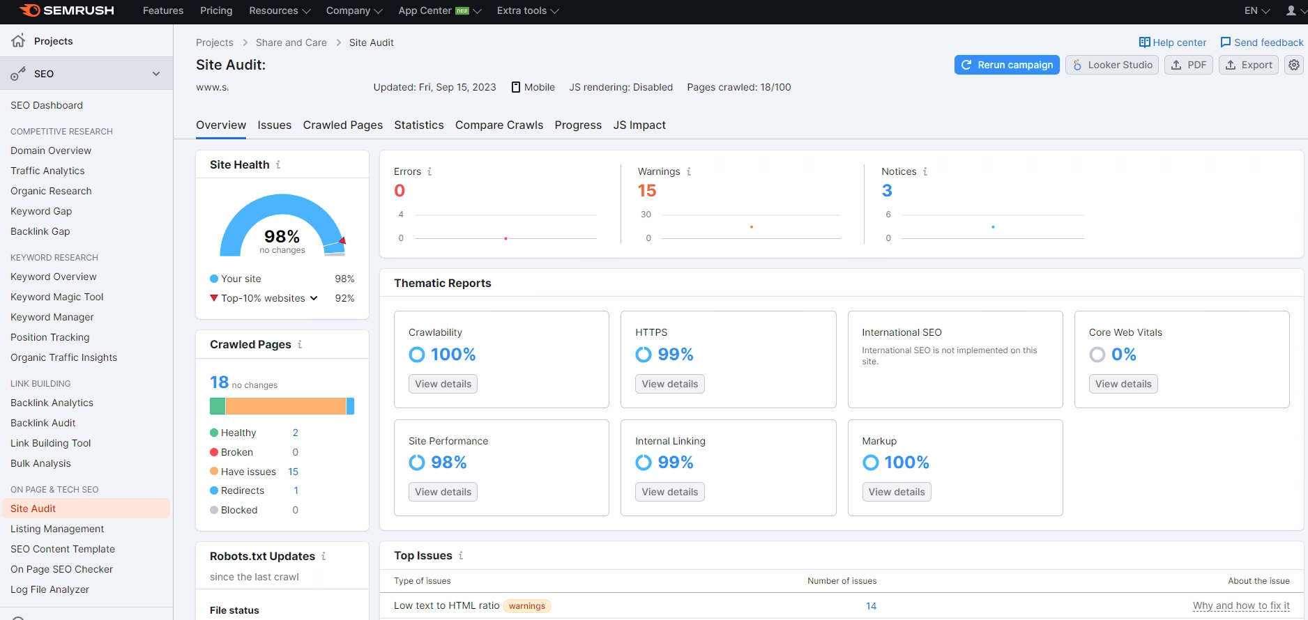Switch to the Crawled Pages tab

tap(342, 125)
